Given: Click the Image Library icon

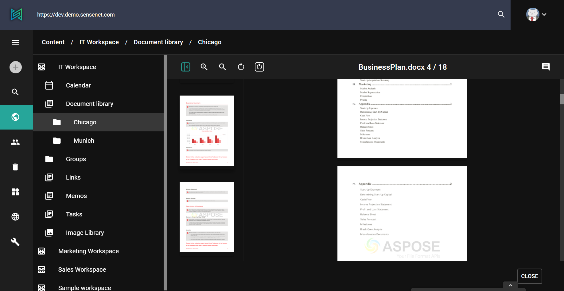Looking at the screenshot, I should 49,233.
